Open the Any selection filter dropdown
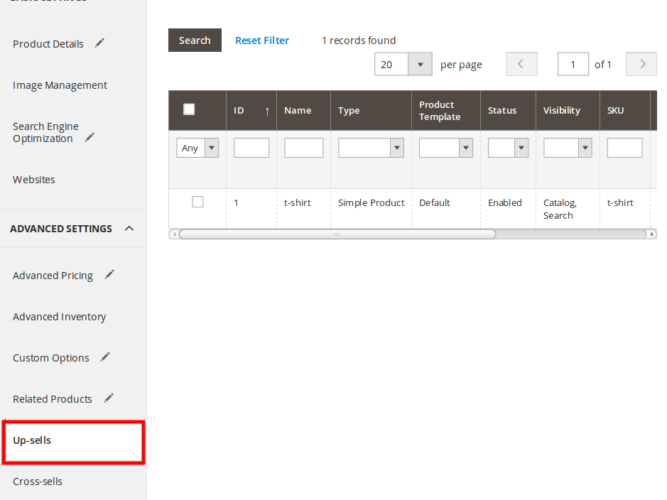Screen dimensions: 667x500 click(x=197, y=148)
